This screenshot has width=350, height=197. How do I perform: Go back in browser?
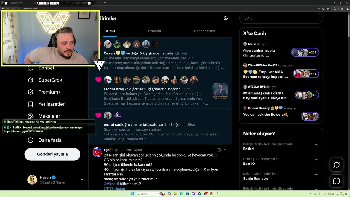click(x=3, y=9)
